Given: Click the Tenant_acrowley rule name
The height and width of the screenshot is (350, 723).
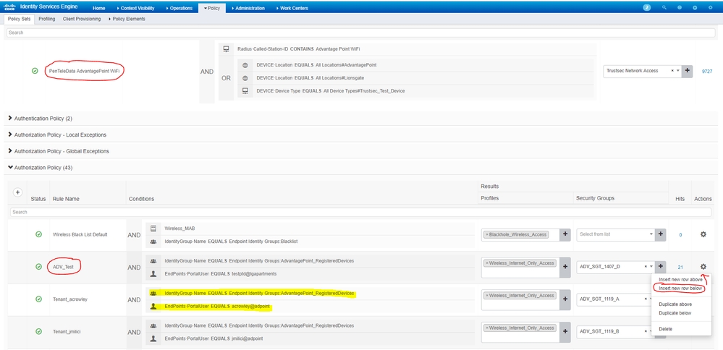Looking at the screenshot, I should coord(70,299).
